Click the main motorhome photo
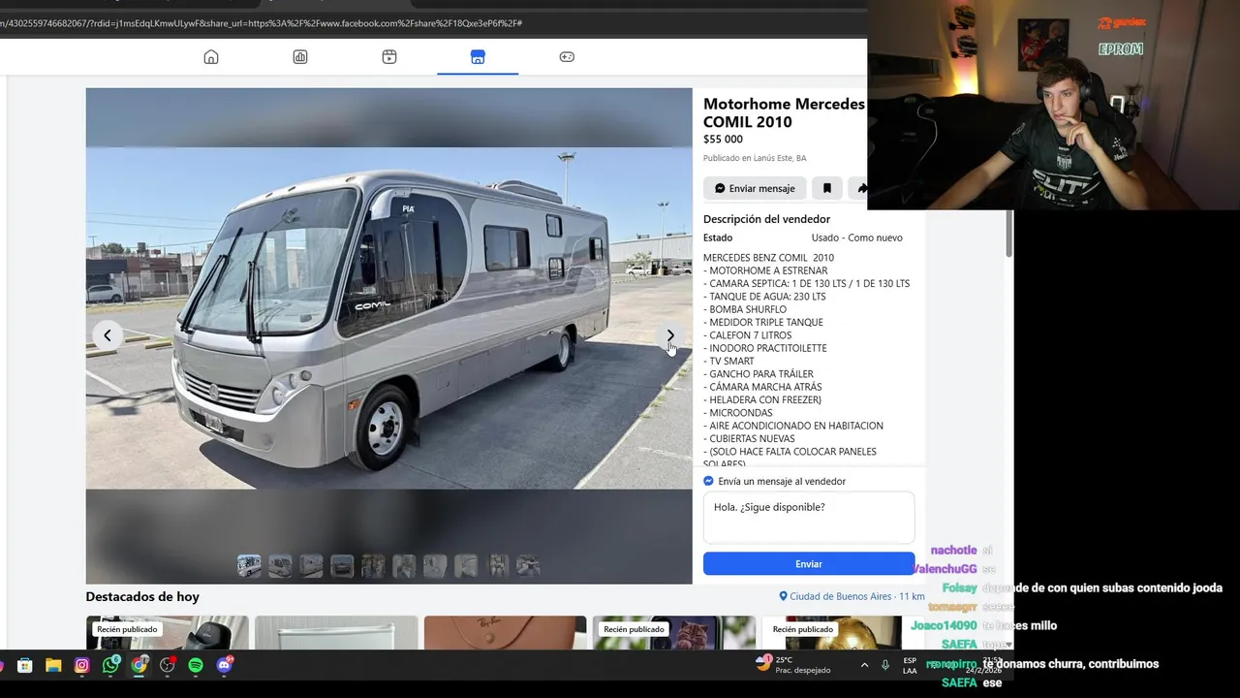Viewport: 1240px width, 698px height. (388, 318)
